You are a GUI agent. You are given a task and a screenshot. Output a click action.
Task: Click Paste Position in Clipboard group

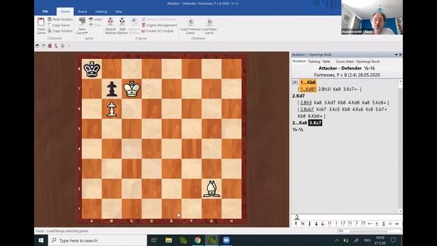pyautogui.click(x=60, y=19)
